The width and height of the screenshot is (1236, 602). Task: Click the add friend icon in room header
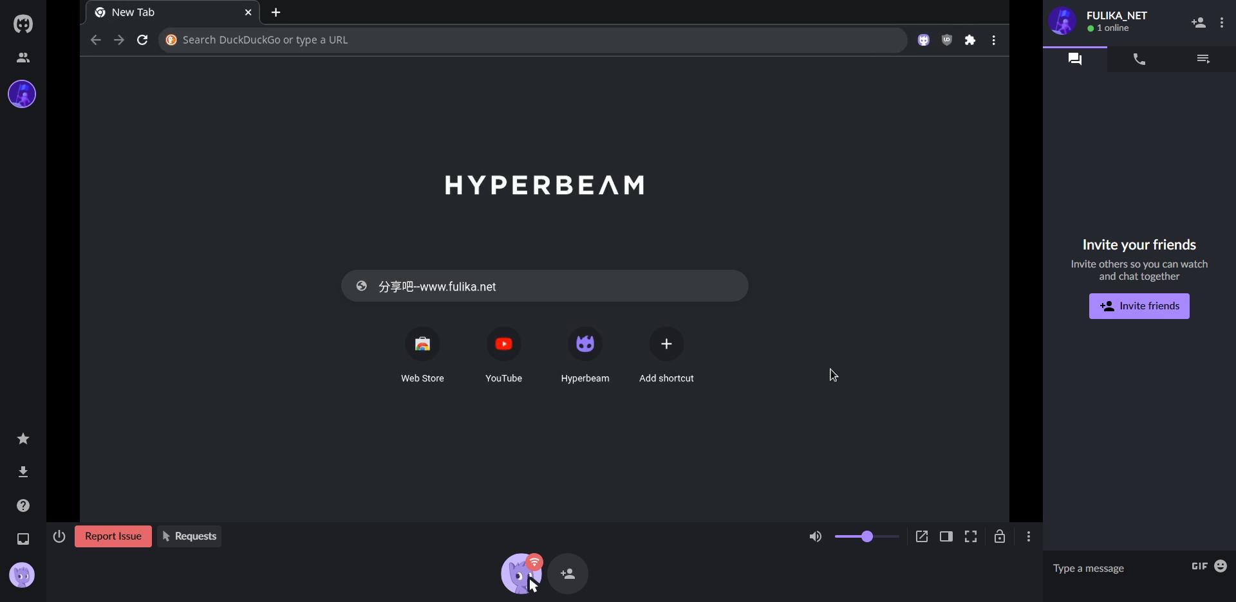pyautogui.click(x=1198, y=23)
